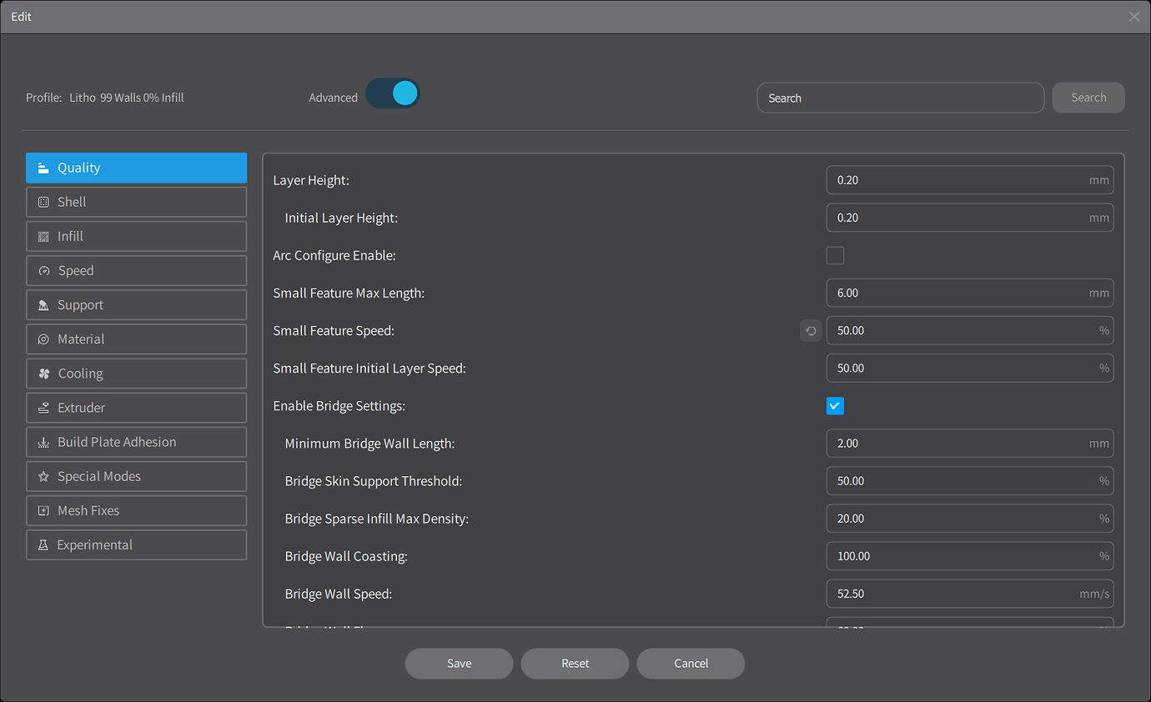Reset Small Feature Speed to default
The width and height of the screenshot is (1151, 702).
tap(810, 330)
